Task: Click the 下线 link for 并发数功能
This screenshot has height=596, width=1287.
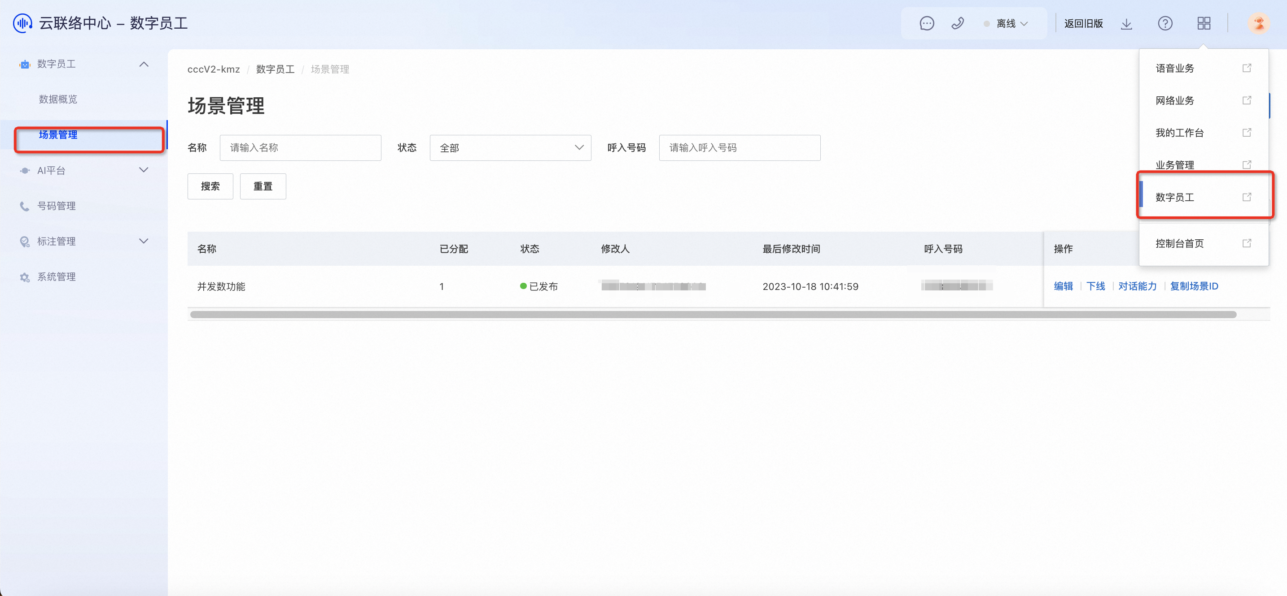Action: tap(1096, 286)
